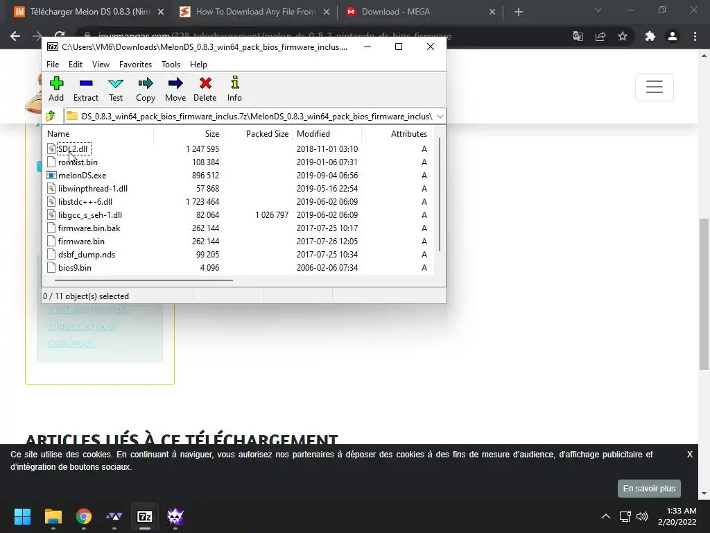
Task: Select the bios9.bin file
Action: coord(237,267)
